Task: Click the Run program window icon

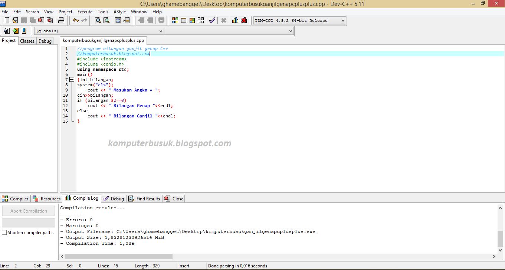Action: [x=184, y=20]
